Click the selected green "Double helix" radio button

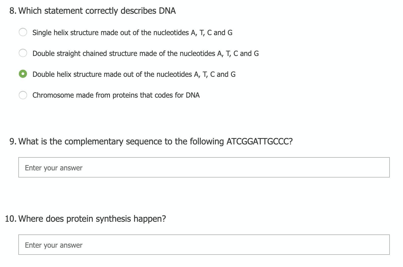(x=23, y=74)
